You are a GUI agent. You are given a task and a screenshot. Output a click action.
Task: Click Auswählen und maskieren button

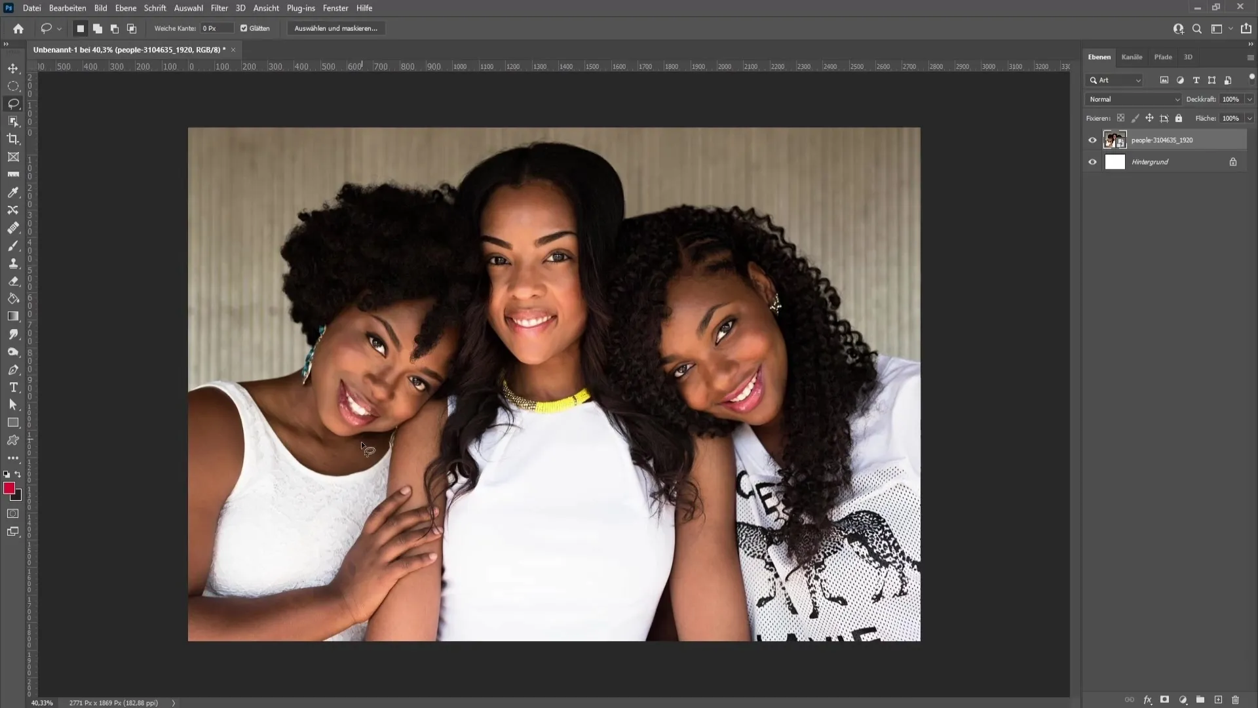tap(336, 29)
